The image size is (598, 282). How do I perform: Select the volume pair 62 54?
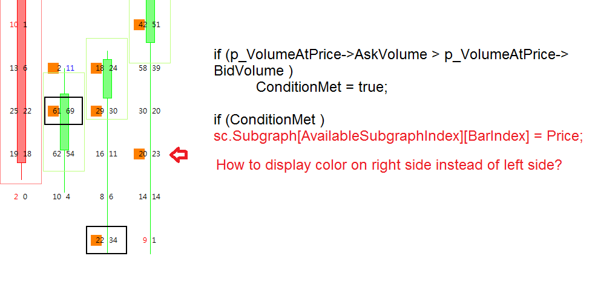64,154
